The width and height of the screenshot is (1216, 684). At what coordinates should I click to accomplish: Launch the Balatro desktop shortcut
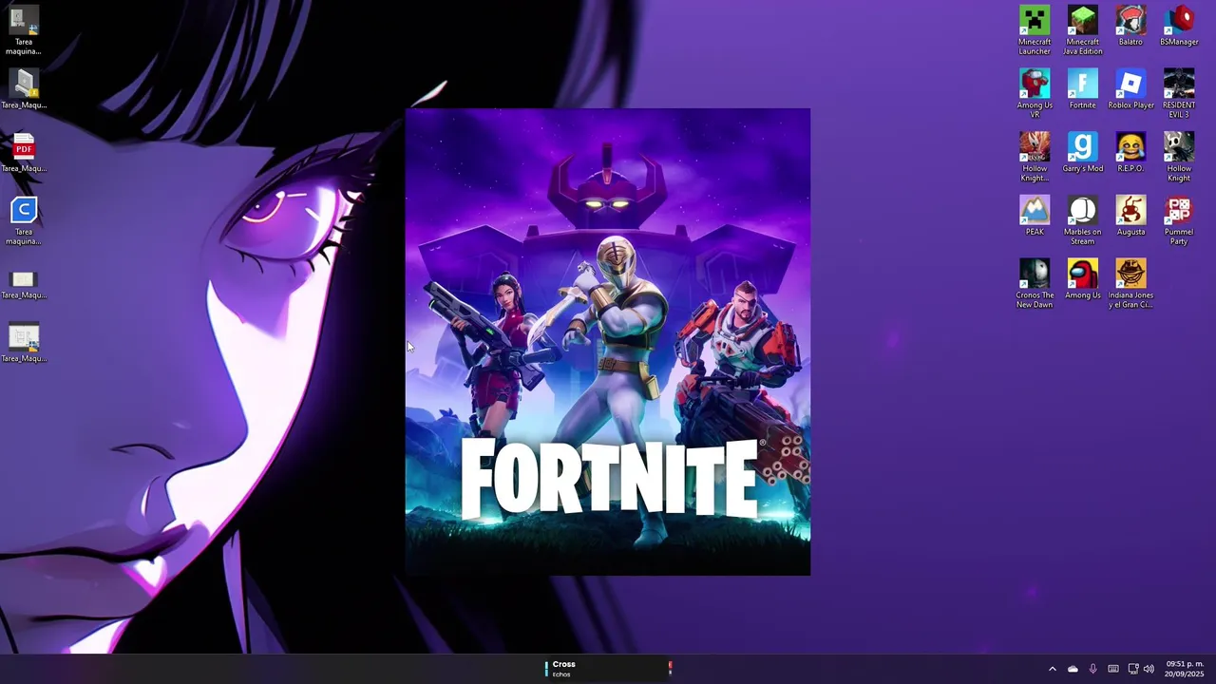1130,26
